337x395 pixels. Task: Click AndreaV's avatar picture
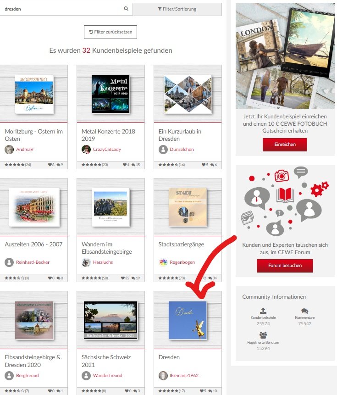coord(9,150)
